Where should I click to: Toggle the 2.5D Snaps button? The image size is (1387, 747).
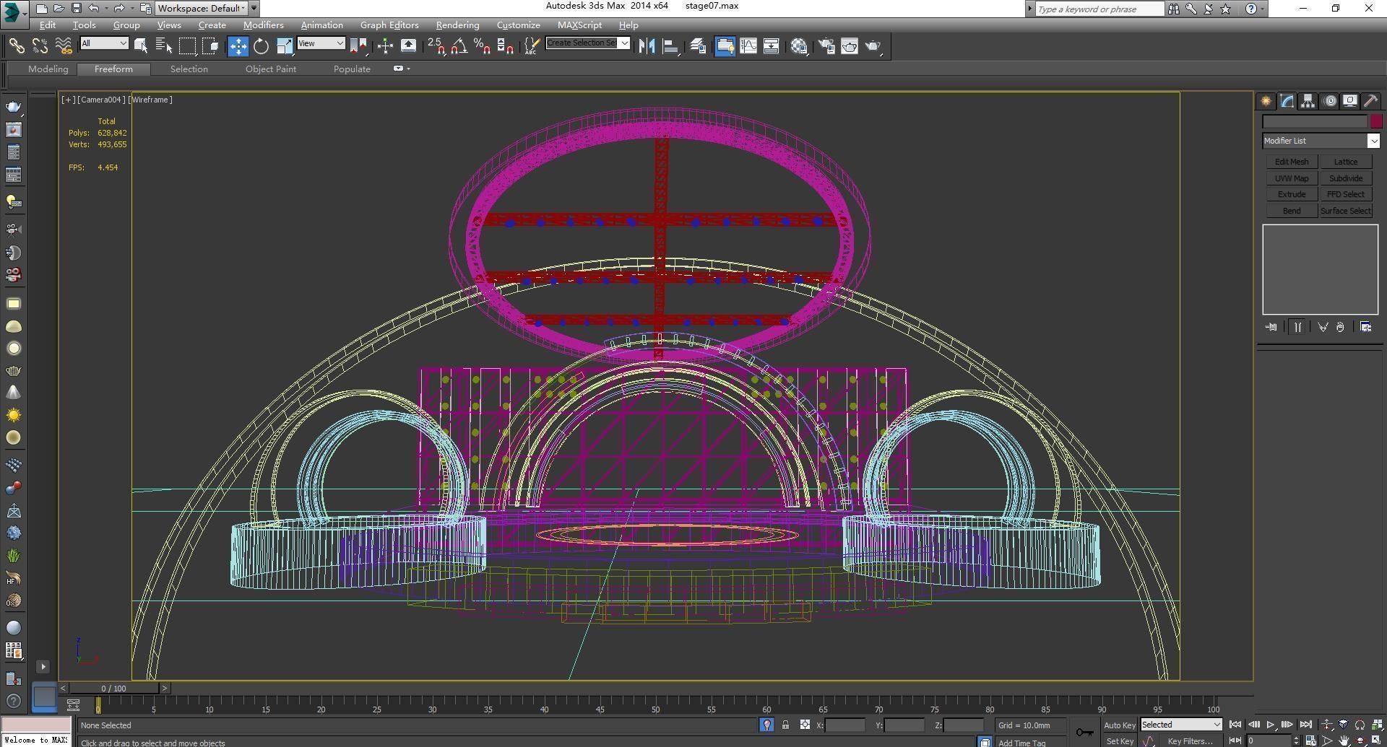(x=436, y=46)
